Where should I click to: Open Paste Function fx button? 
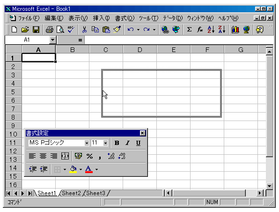200,30
